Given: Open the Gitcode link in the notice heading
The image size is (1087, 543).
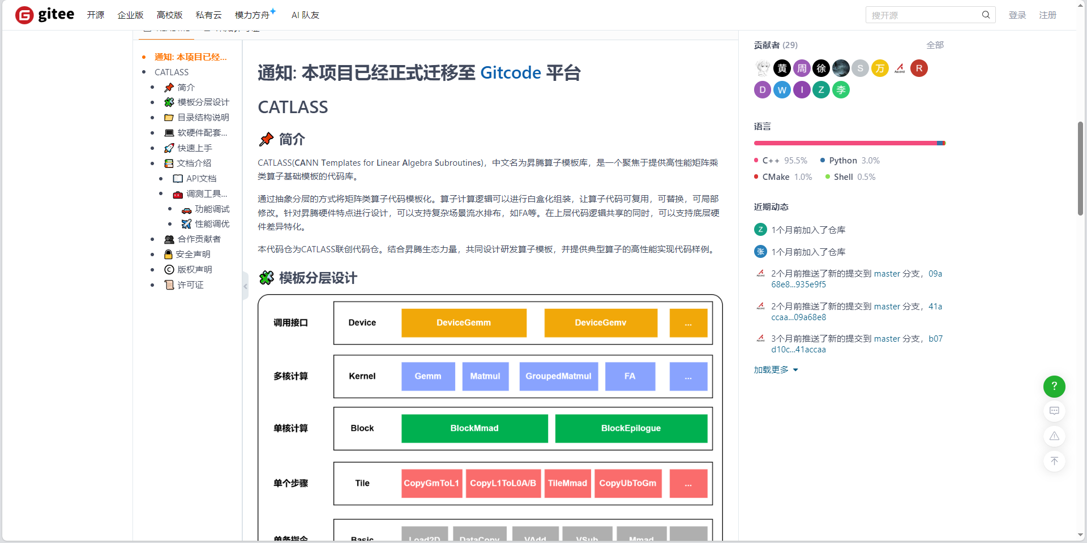Looking at the screenshot, I should (x=510, y=72).
